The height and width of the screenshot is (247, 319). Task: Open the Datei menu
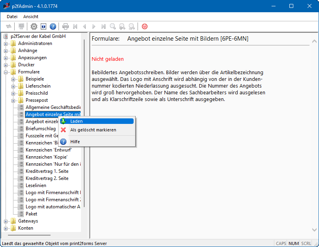tap(12, 17)
